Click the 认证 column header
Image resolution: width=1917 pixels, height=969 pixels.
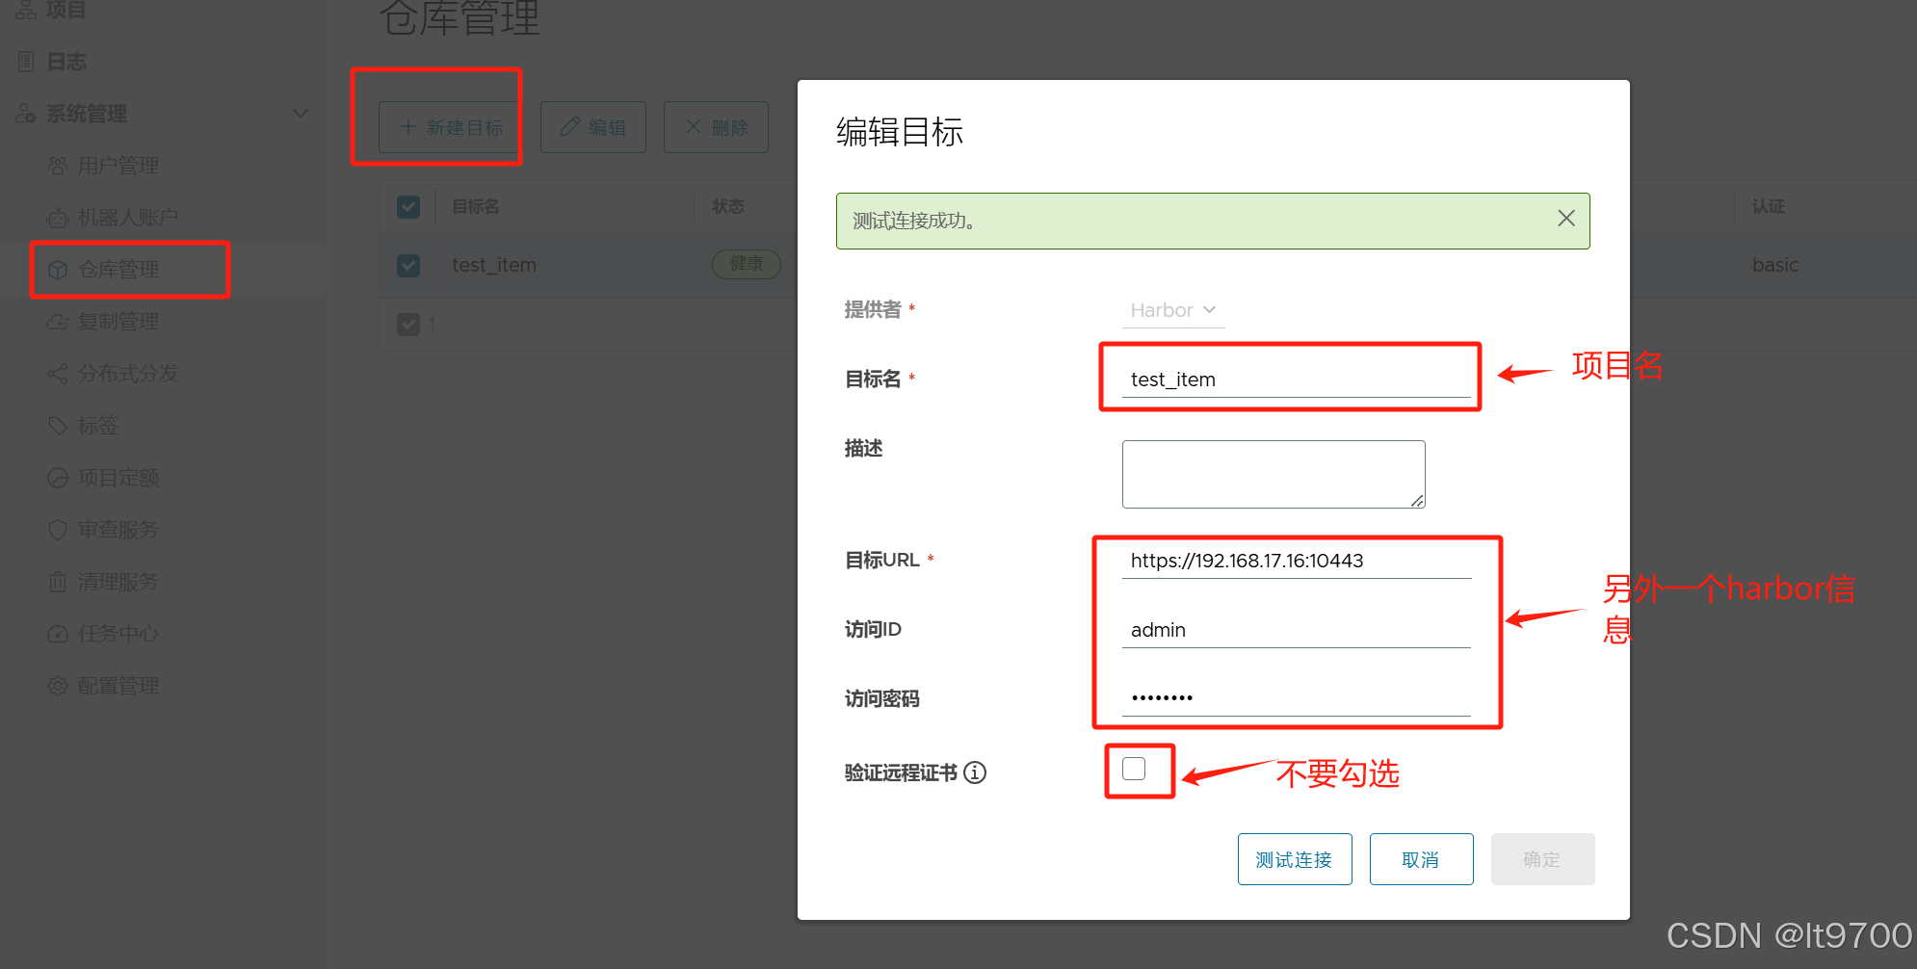(x=1769, y=207)
